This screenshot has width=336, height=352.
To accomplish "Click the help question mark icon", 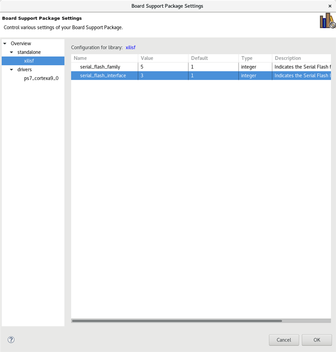I will point(11,339).
